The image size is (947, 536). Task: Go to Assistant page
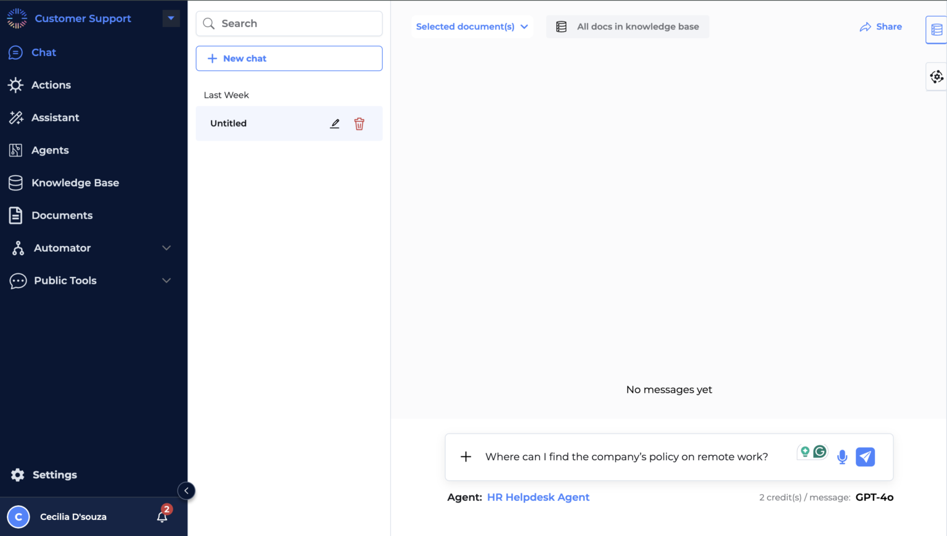[x=55, y=118]
